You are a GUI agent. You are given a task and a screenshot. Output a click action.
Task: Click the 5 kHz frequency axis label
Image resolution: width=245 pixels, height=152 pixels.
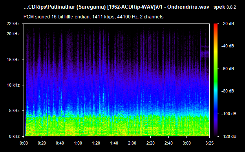point(14,111)
